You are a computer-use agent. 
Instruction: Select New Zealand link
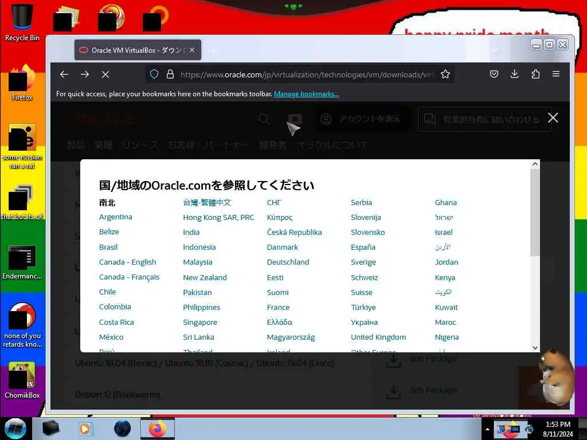205,278
